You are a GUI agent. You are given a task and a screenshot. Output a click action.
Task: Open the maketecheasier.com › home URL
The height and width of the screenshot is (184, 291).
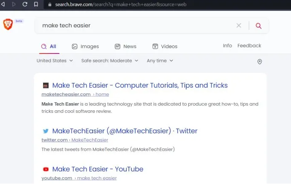pyautogui.click(x=75, y=94)
